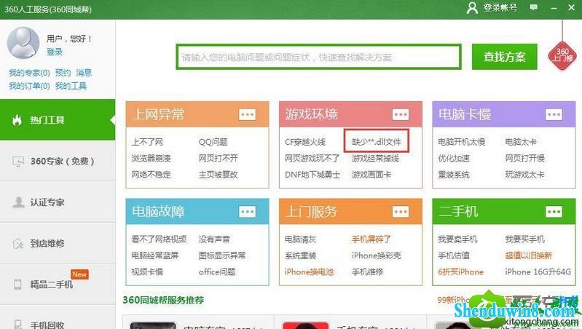Screen dimensions: 582x329
Task: Open the 360专家（免费） sidebar tab
Action: [58, 161]
